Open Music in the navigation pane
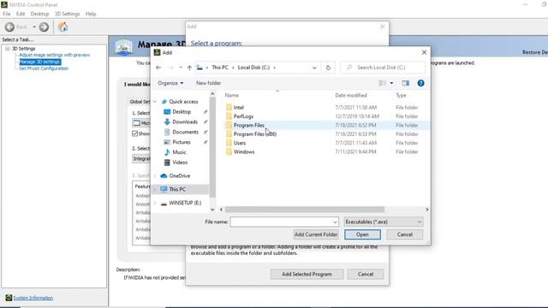The width and height of the screenshot is (548, 308). point(179,152)
